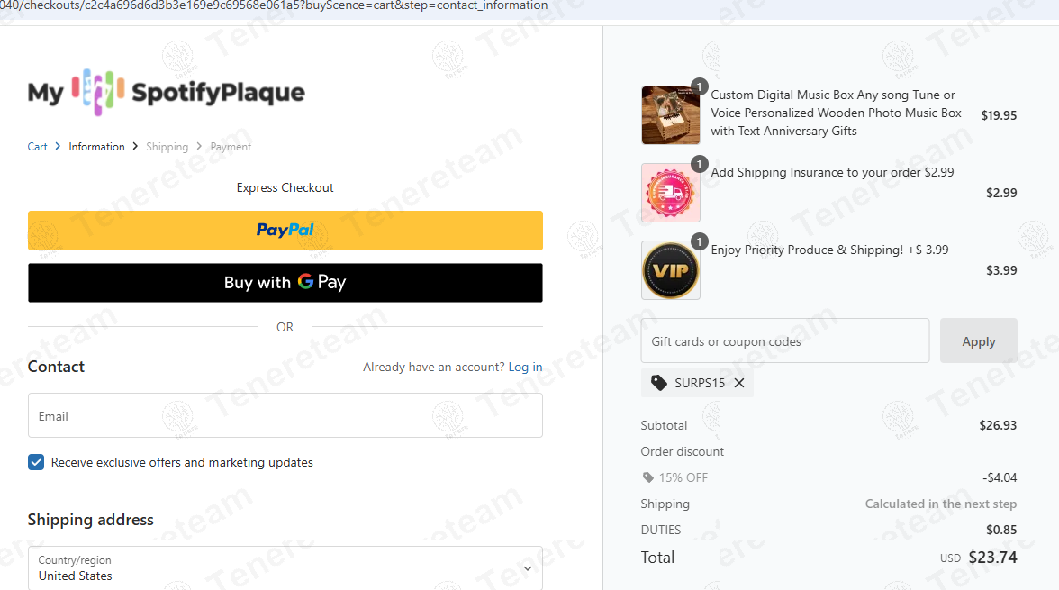Image resolution: width=1059 pixels, height=590 pixels.
Task: Pay with the PayPal express button
Action: [285, 231]
